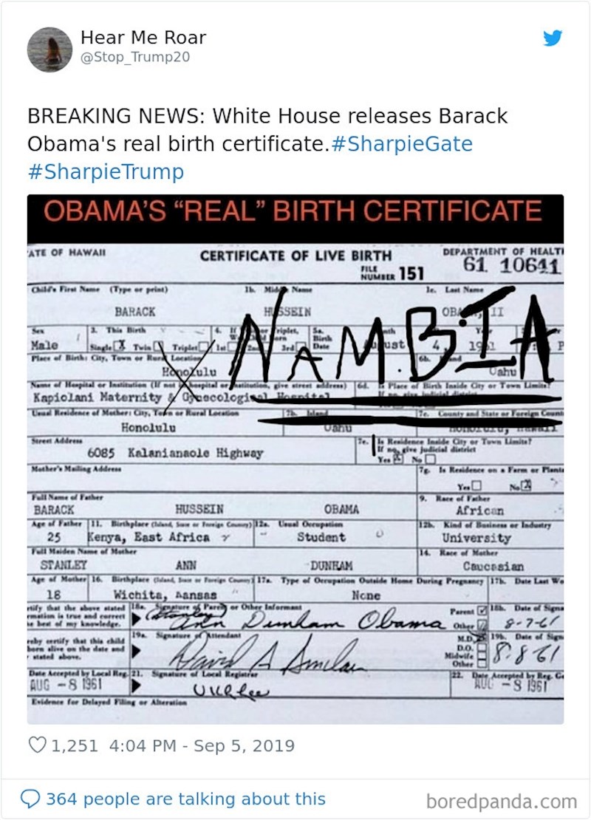The width and height of the screenshot is (591, 820).
Task: Open the #SharpieGate hashtag
Action: pyautogui.click(x=401, y=144)
